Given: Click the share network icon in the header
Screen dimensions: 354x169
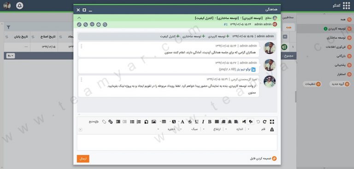Looking at the screenshot, I should pos(92,24).
